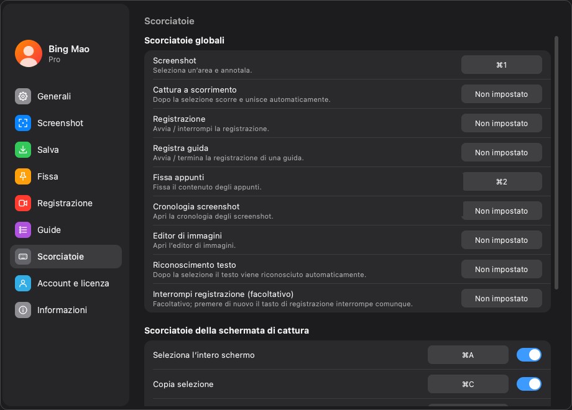Viewport: 572px width, 410px height.
Task: Edit the ⌘C shortcut for Copia selezione
Action: point(468,384)
